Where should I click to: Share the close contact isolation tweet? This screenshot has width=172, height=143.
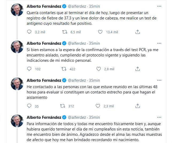[x=138, y=106]
